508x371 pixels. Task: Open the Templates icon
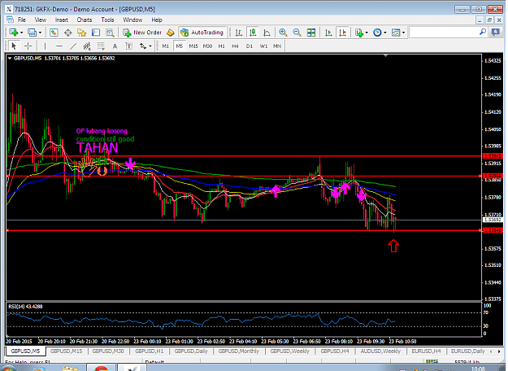(x=396, y=33)
